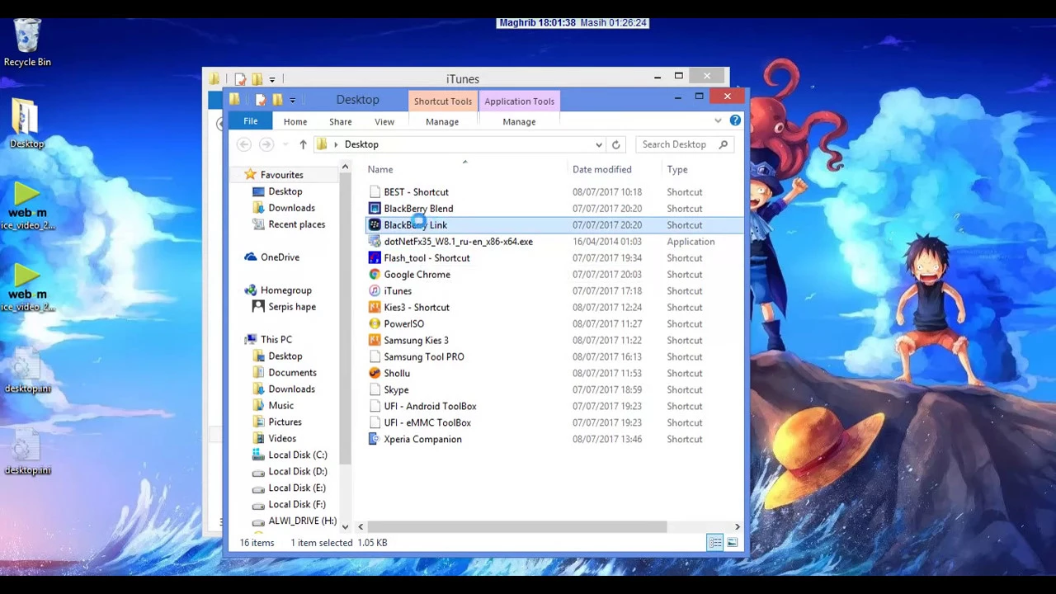This screenshot has height=594, width=1056.
Task: Select the Xperia Companion icon
Action: pos(375,440)
